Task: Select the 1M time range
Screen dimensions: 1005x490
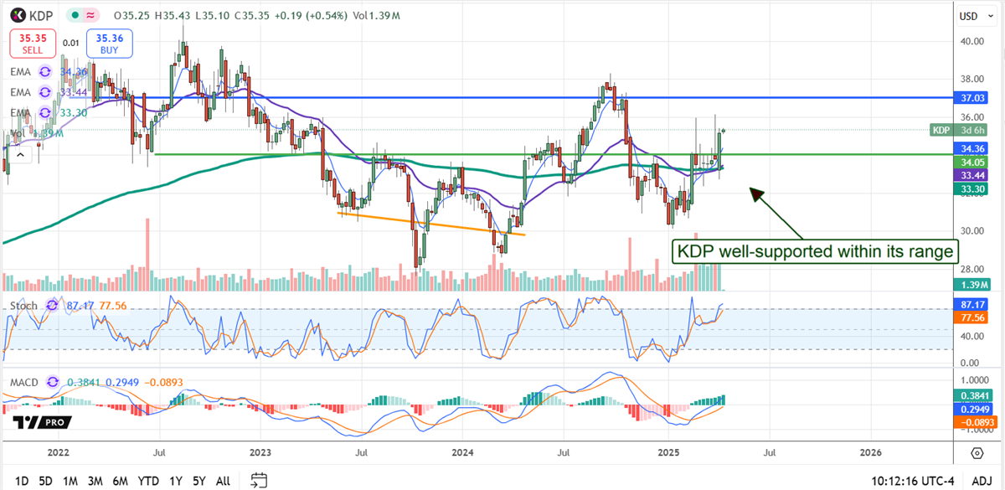Action: pos(70,481)
